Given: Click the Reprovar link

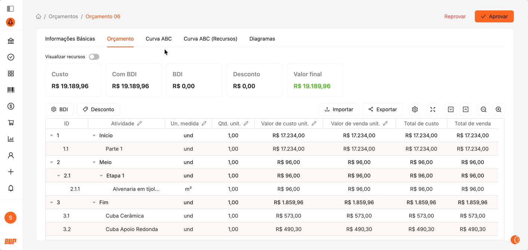Looking at the screenshot, I should click(x=455, y=16).
